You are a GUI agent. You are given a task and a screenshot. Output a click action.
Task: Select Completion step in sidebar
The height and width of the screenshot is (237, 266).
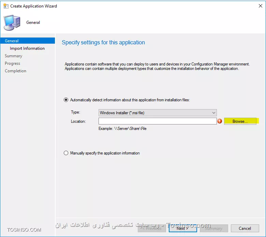pos(15,71)
